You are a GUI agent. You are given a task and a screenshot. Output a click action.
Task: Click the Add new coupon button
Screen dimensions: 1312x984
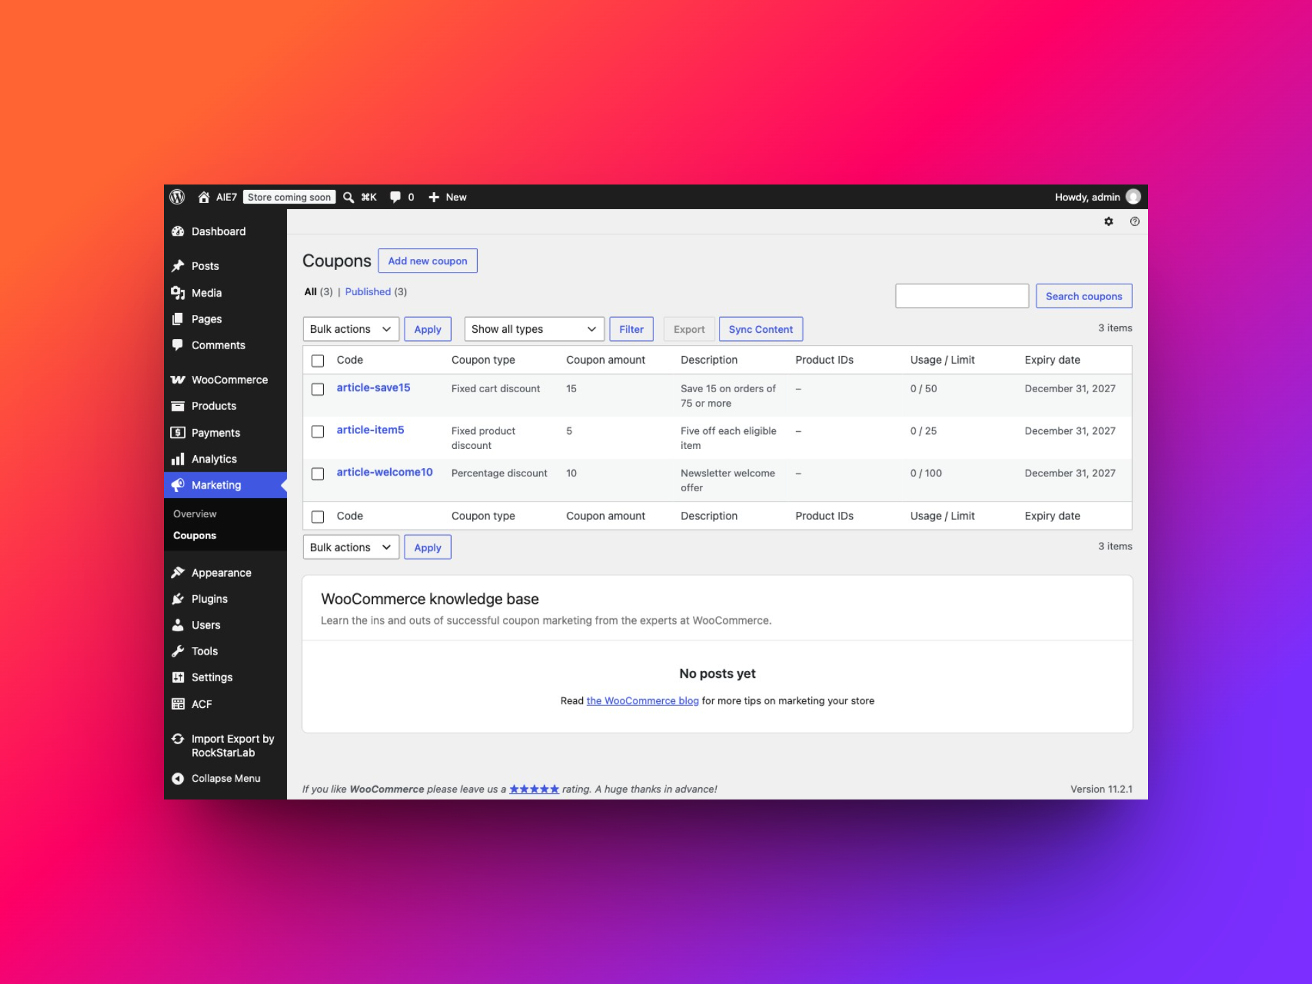tap(427, 260)
